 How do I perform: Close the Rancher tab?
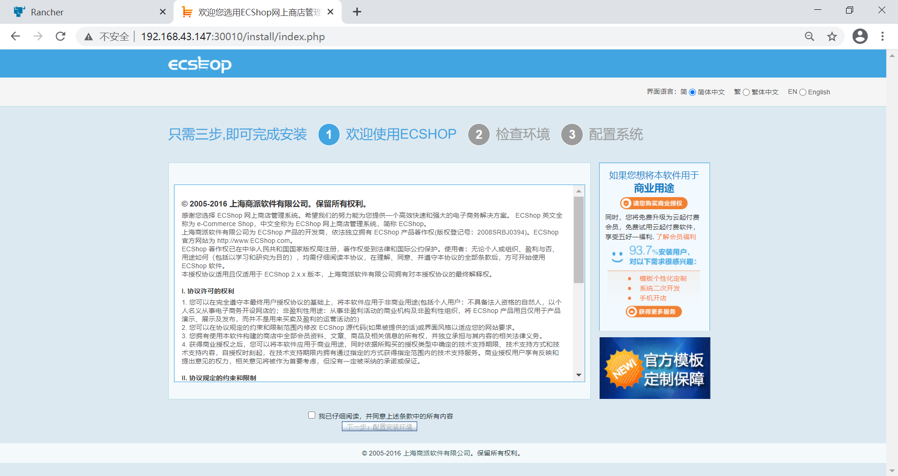coord(162,12)
